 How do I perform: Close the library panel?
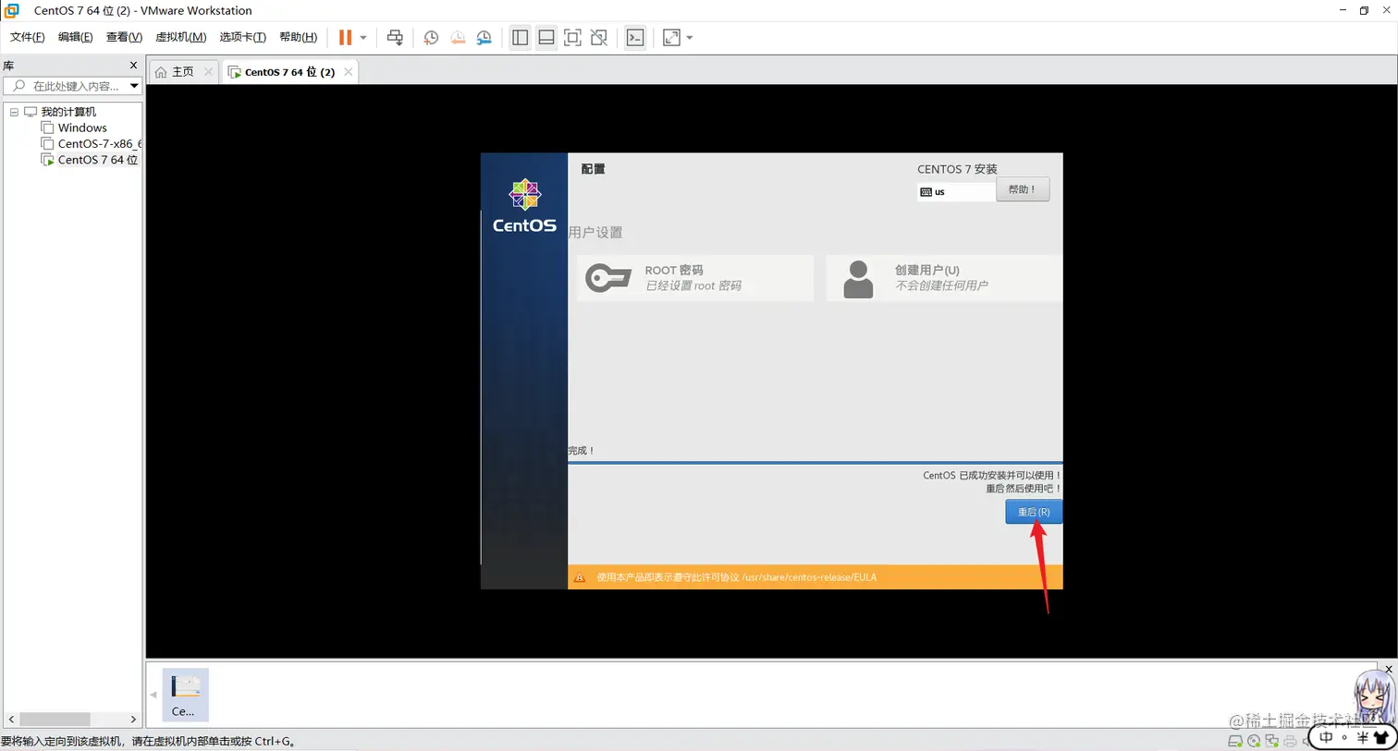coord(133,66)
